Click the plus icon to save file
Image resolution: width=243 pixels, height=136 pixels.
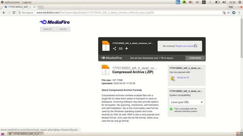[x=126, y=49]
